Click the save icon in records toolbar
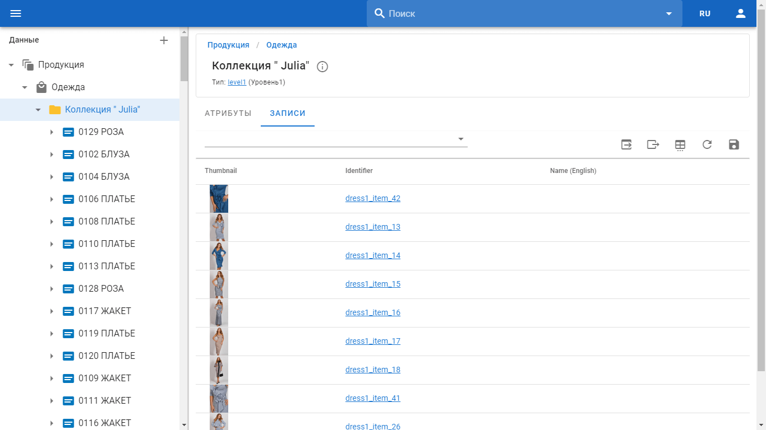 [x=734, y=145]
